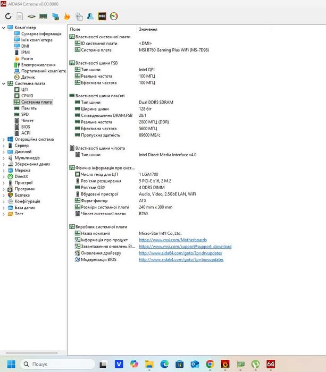Screen dimensions: 326x372
Task: Expand the DirectX tree node
Action: (4, 177)
